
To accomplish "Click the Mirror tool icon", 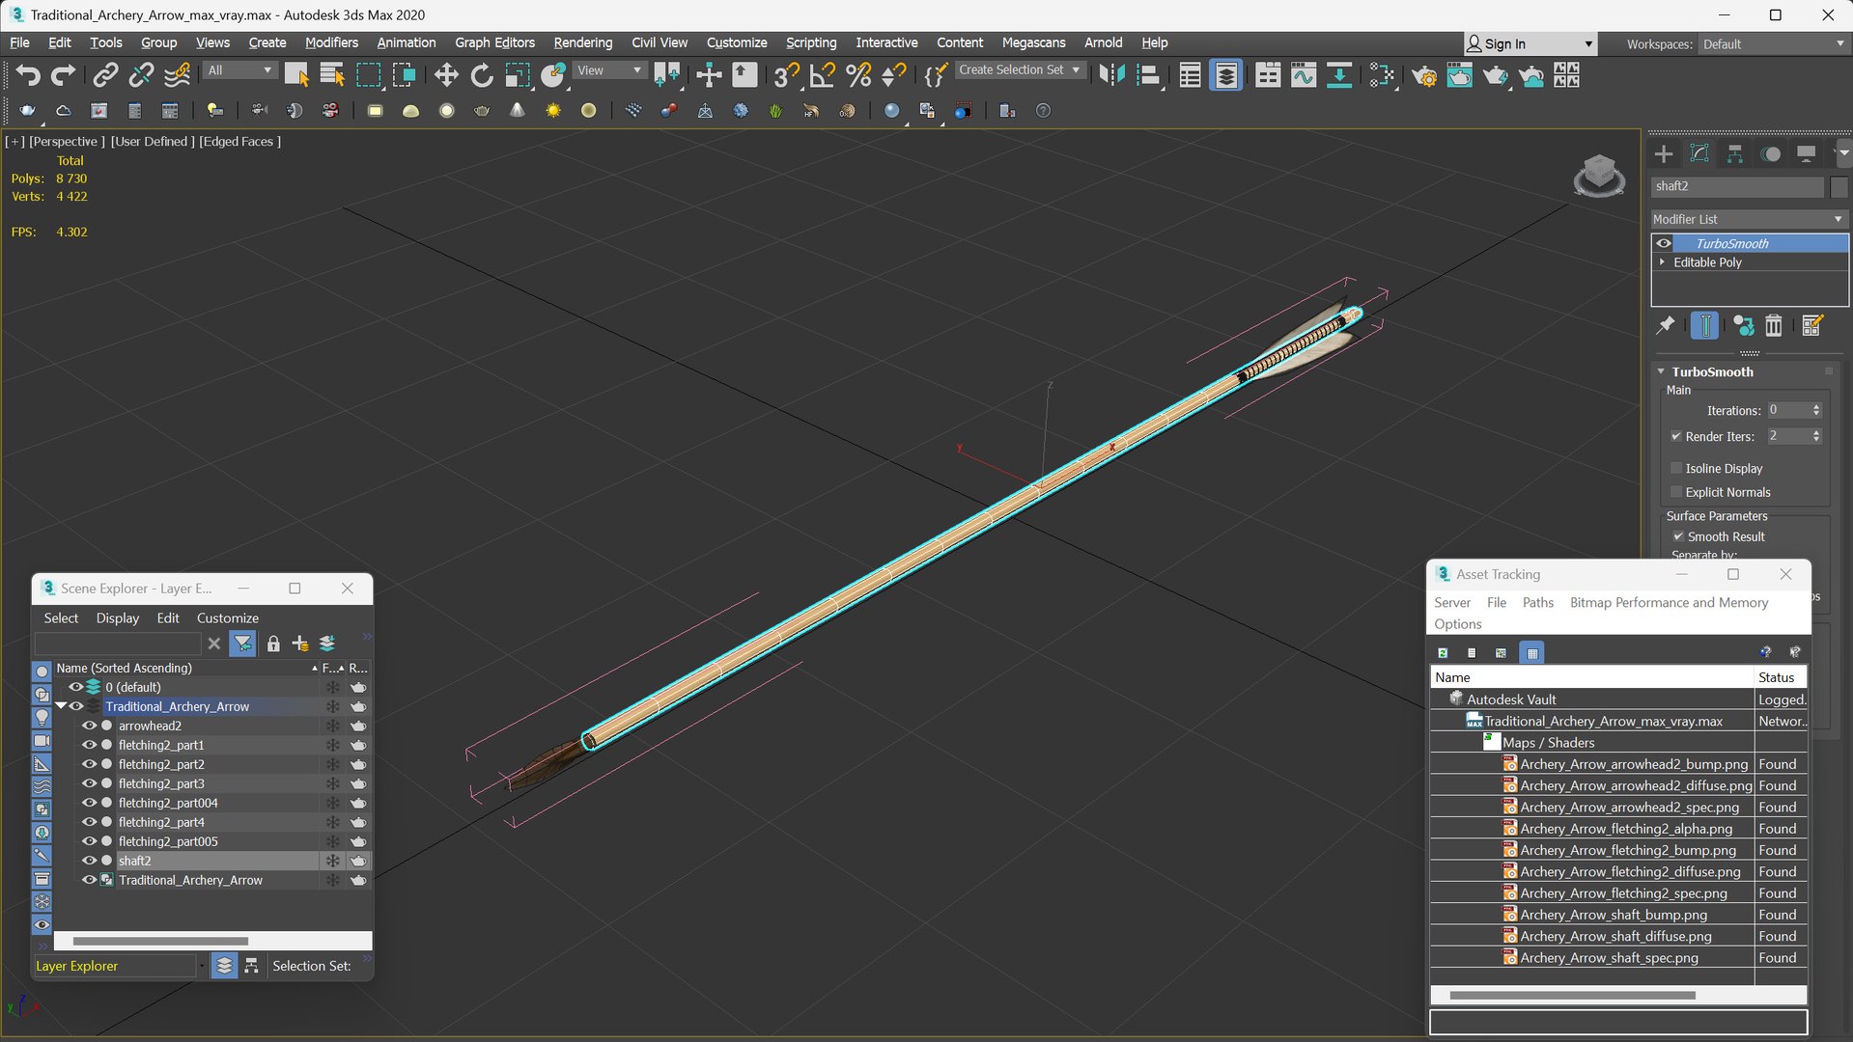I will point(1111,75).
